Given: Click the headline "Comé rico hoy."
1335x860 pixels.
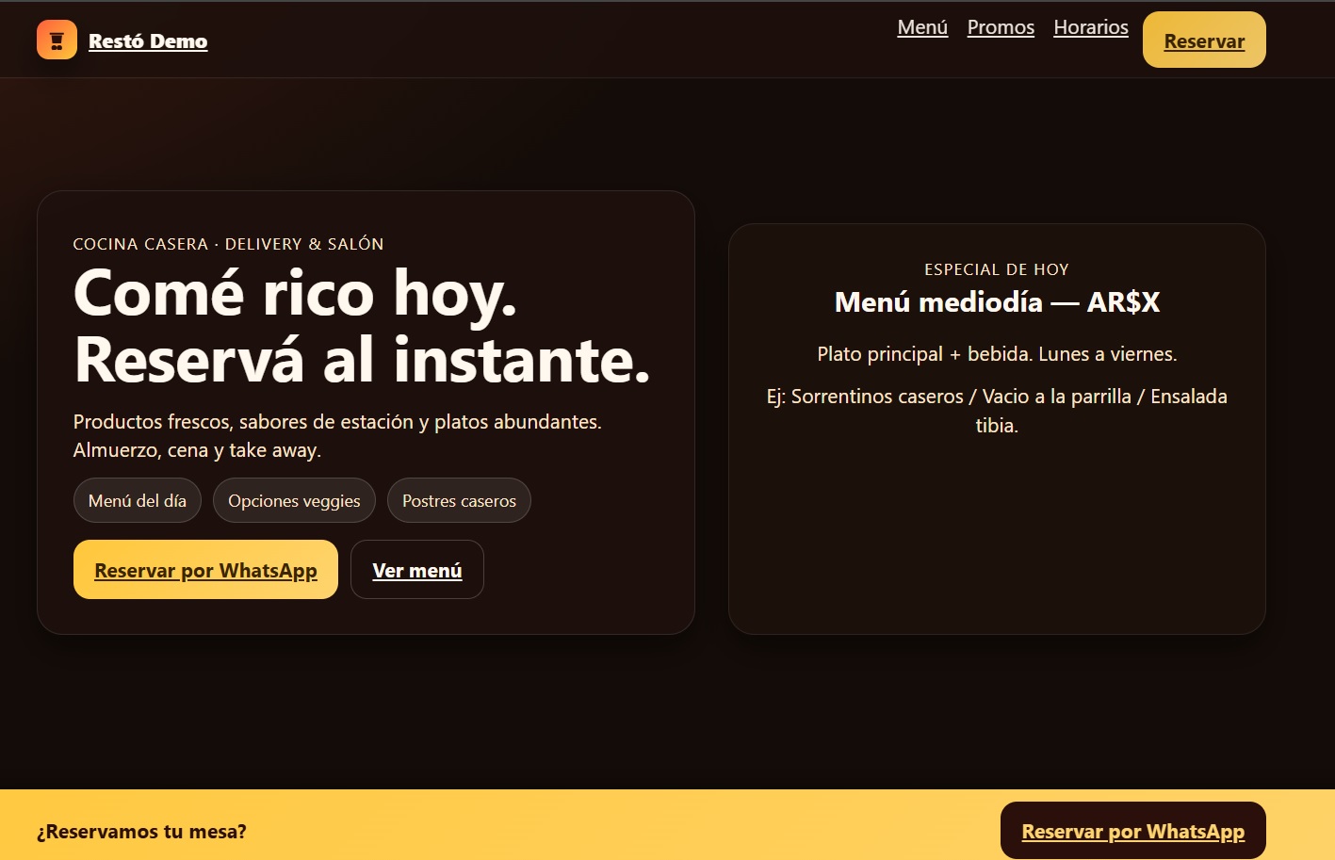Looking at the screenshot, I should click(x=297, y=294).
